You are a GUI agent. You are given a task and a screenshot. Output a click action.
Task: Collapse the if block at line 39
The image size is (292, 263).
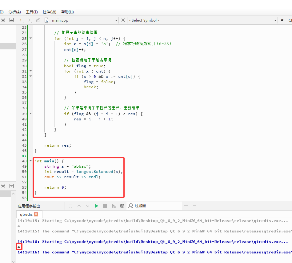(x=30, y=113)
